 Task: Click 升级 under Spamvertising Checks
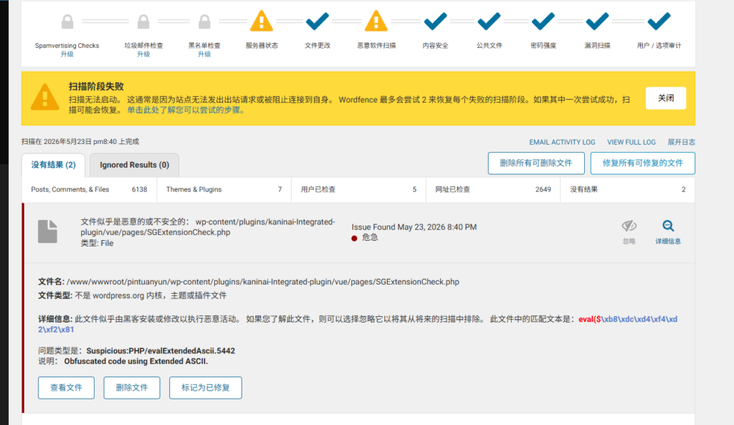pos(67,54)
